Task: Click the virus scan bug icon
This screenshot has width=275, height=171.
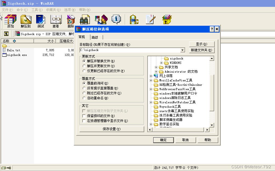Action: [x=134, y=19]
